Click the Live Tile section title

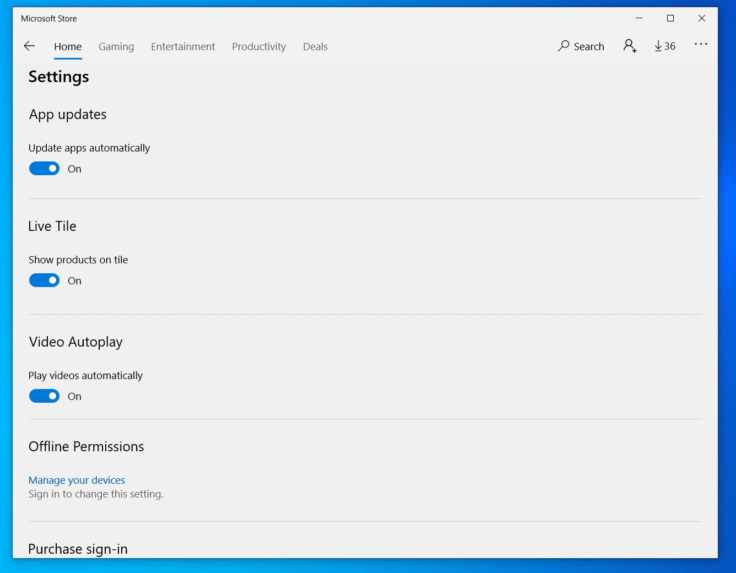52,226
